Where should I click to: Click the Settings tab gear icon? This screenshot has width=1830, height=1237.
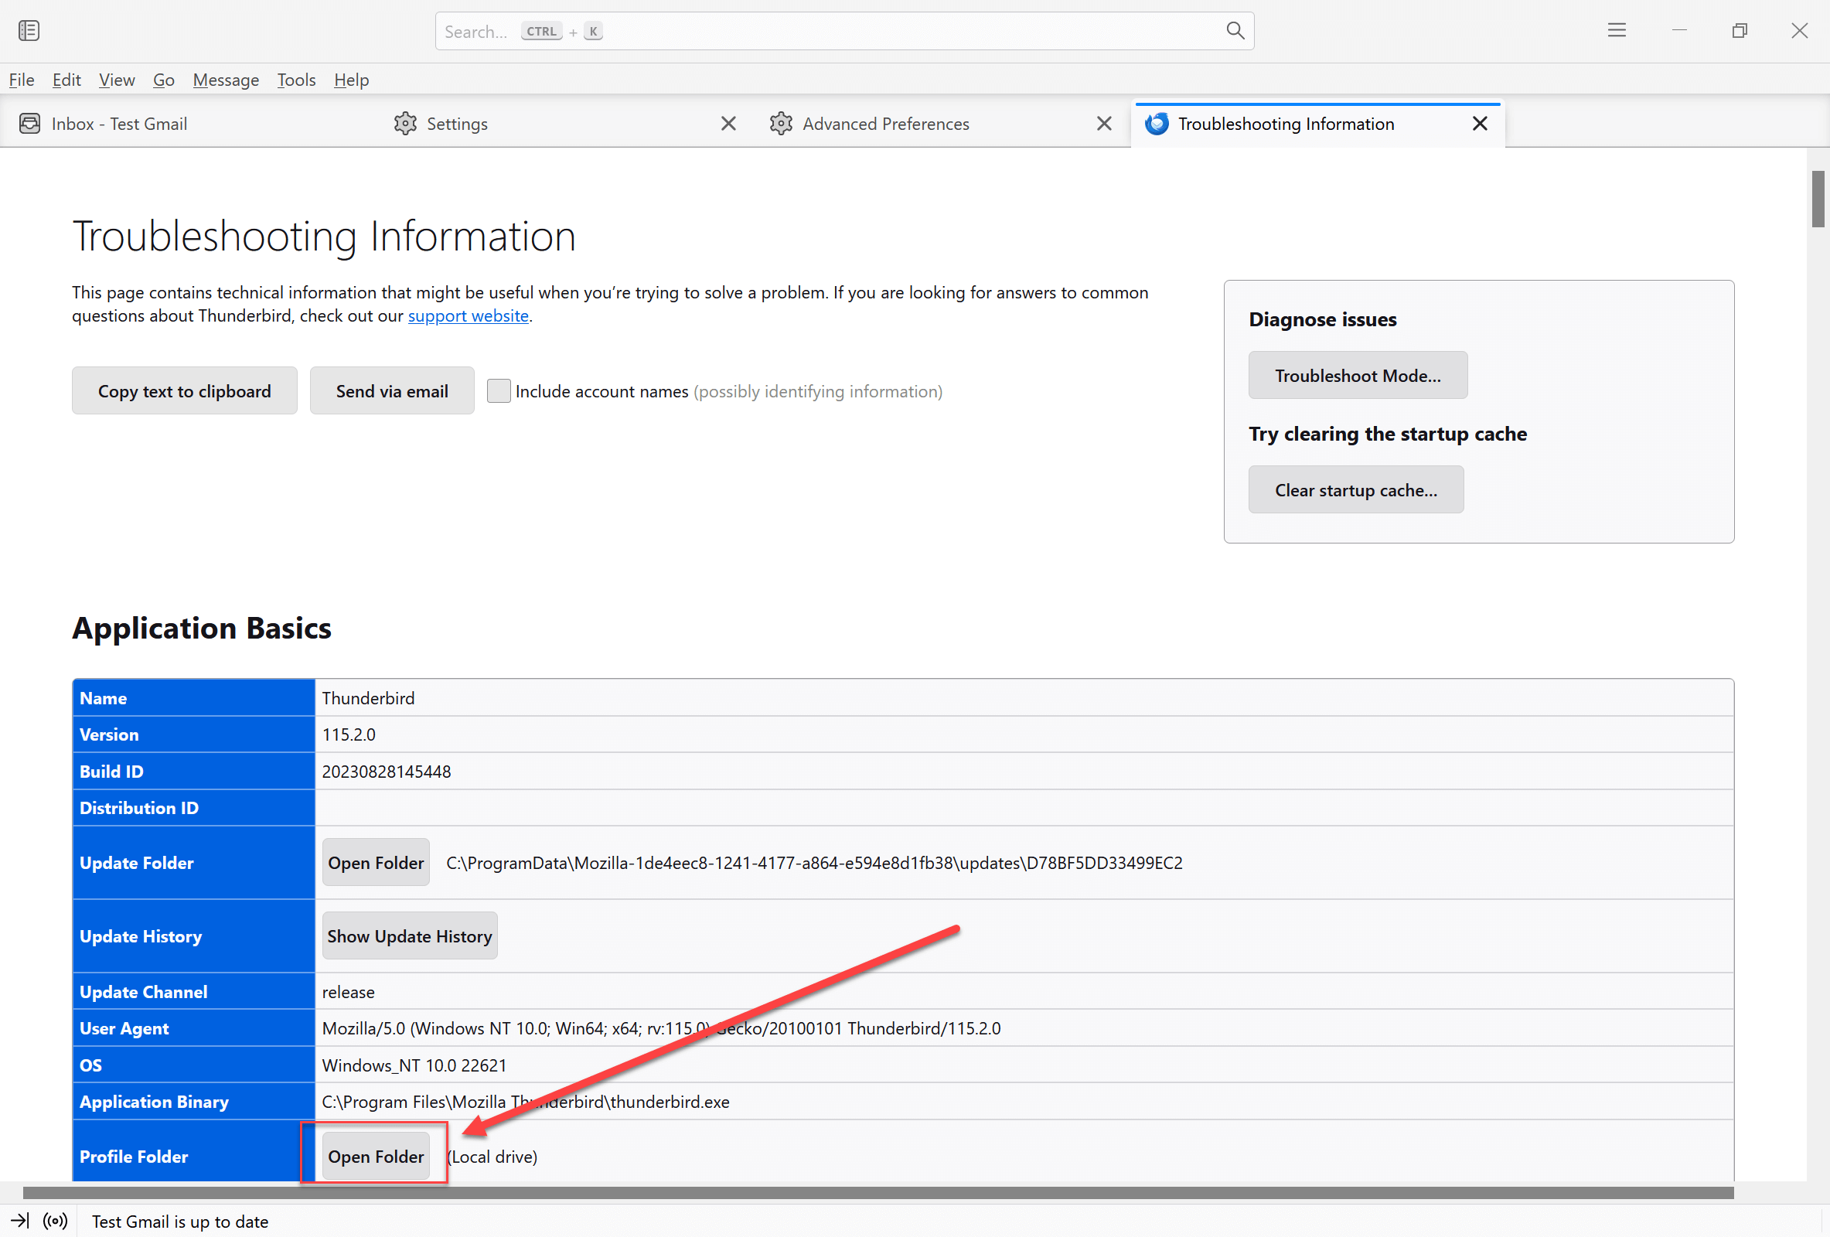(x=405, y=124)
